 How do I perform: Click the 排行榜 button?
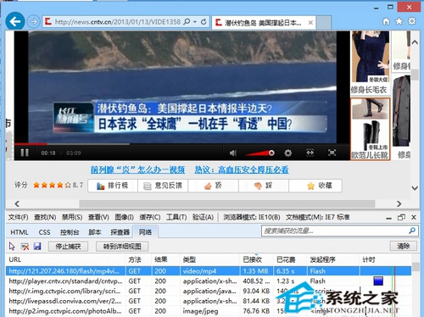(x=113, y=186)
